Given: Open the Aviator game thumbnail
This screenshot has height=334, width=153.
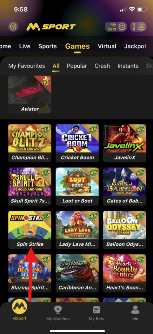Looking at the screenshot, I should click(x=30, y=94).
